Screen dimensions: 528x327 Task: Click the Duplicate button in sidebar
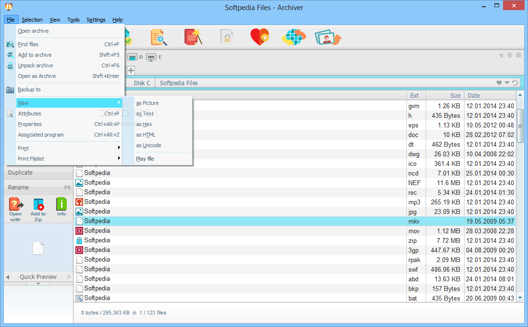(x=38, y=173)
